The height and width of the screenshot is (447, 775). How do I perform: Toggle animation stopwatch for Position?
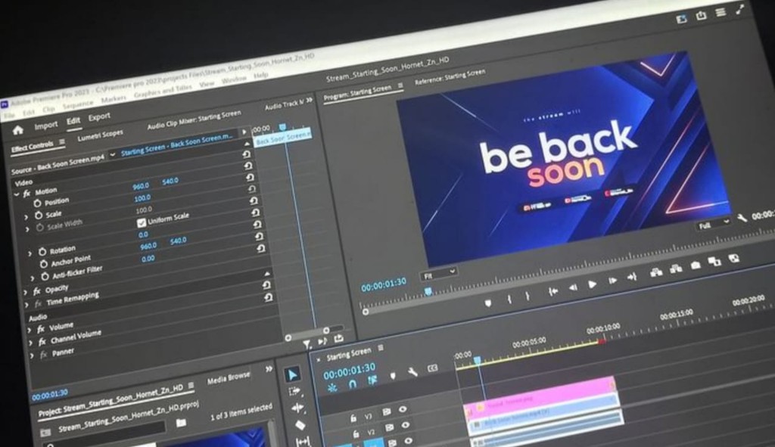(x=38, y=203)
